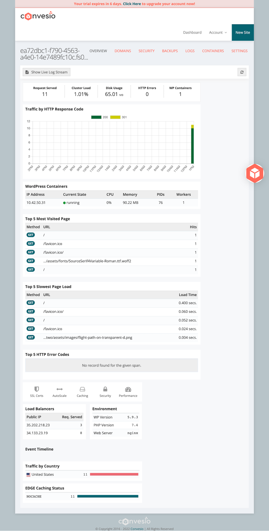Open SSL Certs shield icon
This screenshot has width=269, height=531.
click(x=37, y=389)
